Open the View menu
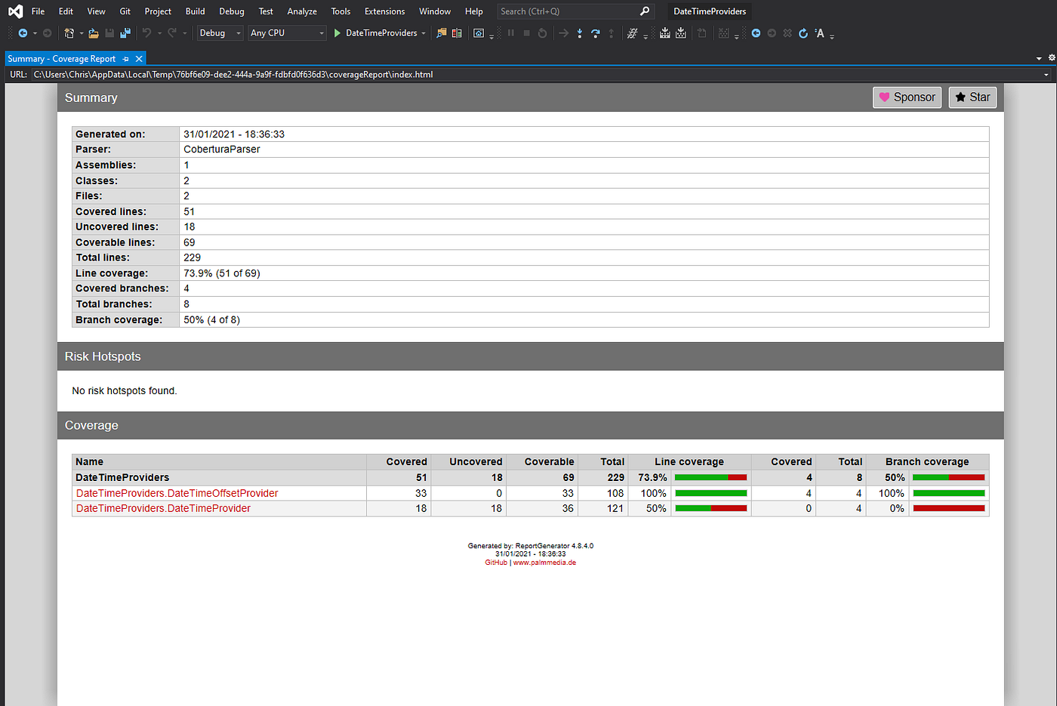The image size is (1057, 706). tap(96, 11)
